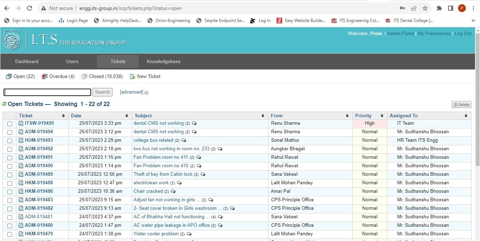Click ticket icon beside ITSW-019495
480x241 pixels.
click(x=21, y=123)
